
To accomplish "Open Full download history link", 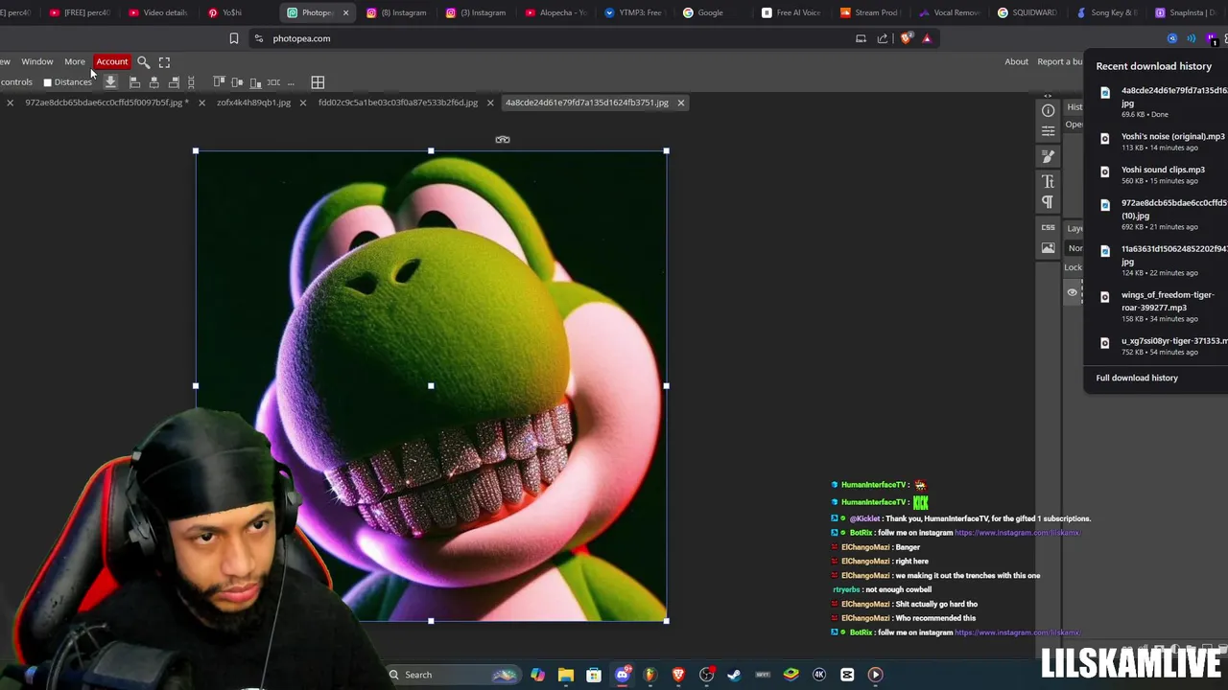I will point(1137,378).
